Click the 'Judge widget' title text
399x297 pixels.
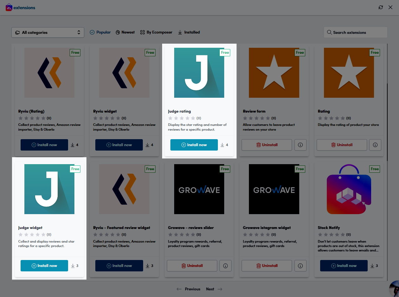(30, 228)
